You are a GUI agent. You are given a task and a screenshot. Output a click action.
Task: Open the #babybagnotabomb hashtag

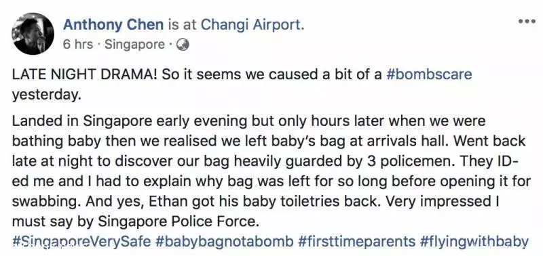coord(225,242)
